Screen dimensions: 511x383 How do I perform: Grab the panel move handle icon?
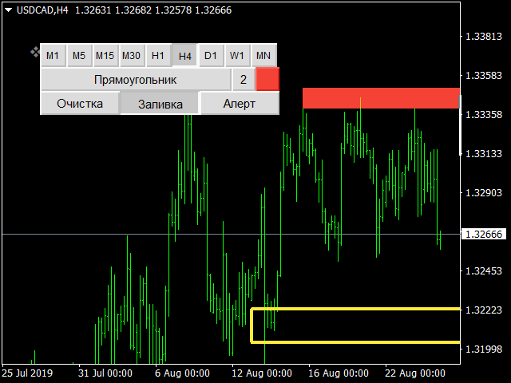click(35, 52)
